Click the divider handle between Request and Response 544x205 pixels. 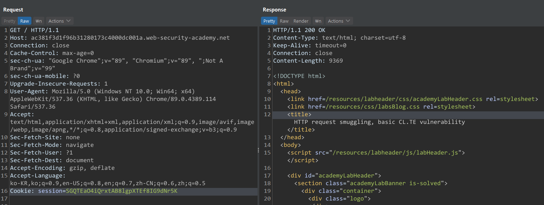pos(258,150)
